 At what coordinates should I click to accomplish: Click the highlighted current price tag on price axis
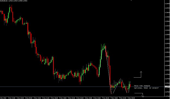tap(167, 87)
